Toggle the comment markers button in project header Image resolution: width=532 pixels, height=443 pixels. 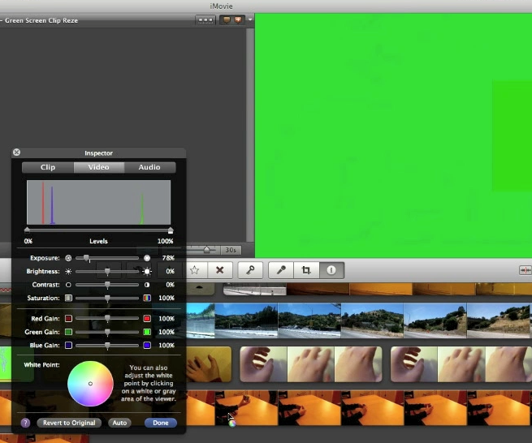[232, 19]
